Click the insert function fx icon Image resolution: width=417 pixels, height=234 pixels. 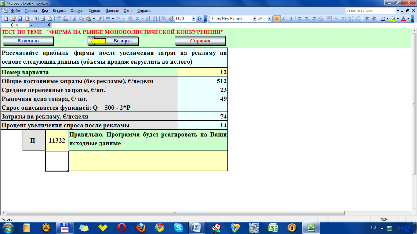[49, 25]
